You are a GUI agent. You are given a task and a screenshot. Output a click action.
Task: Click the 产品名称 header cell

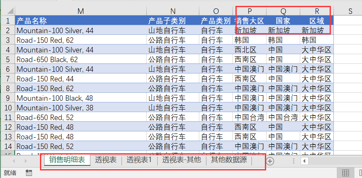pyautogui.click(x=81, y=21)
